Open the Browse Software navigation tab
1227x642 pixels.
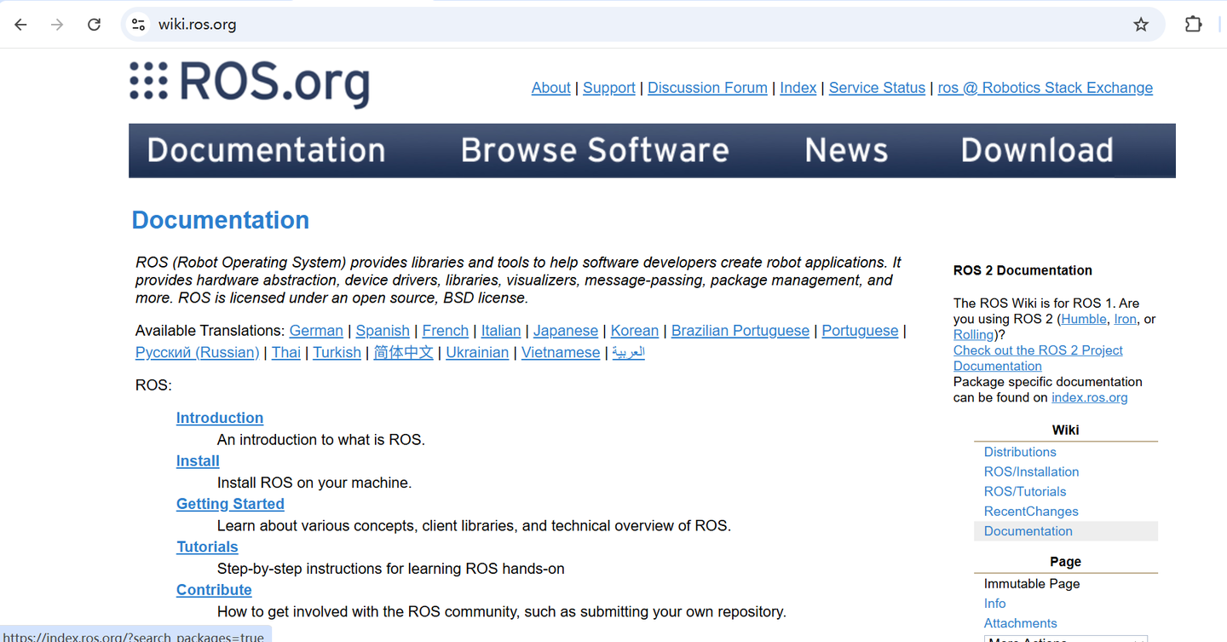(x=595, y=151)
